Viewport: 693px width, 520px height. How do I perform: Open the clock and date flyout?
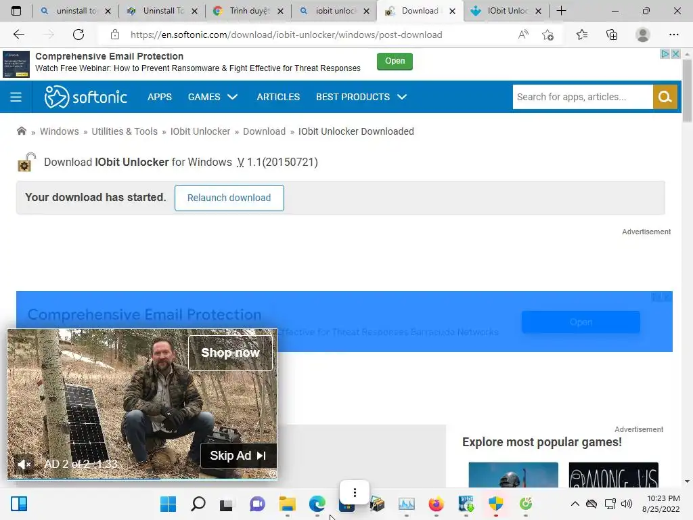coord(661,504)
